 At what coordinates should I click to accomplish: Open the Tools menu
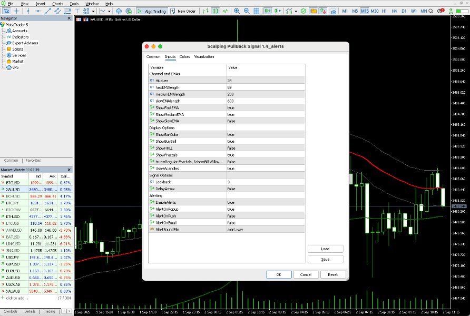(74, 4)
